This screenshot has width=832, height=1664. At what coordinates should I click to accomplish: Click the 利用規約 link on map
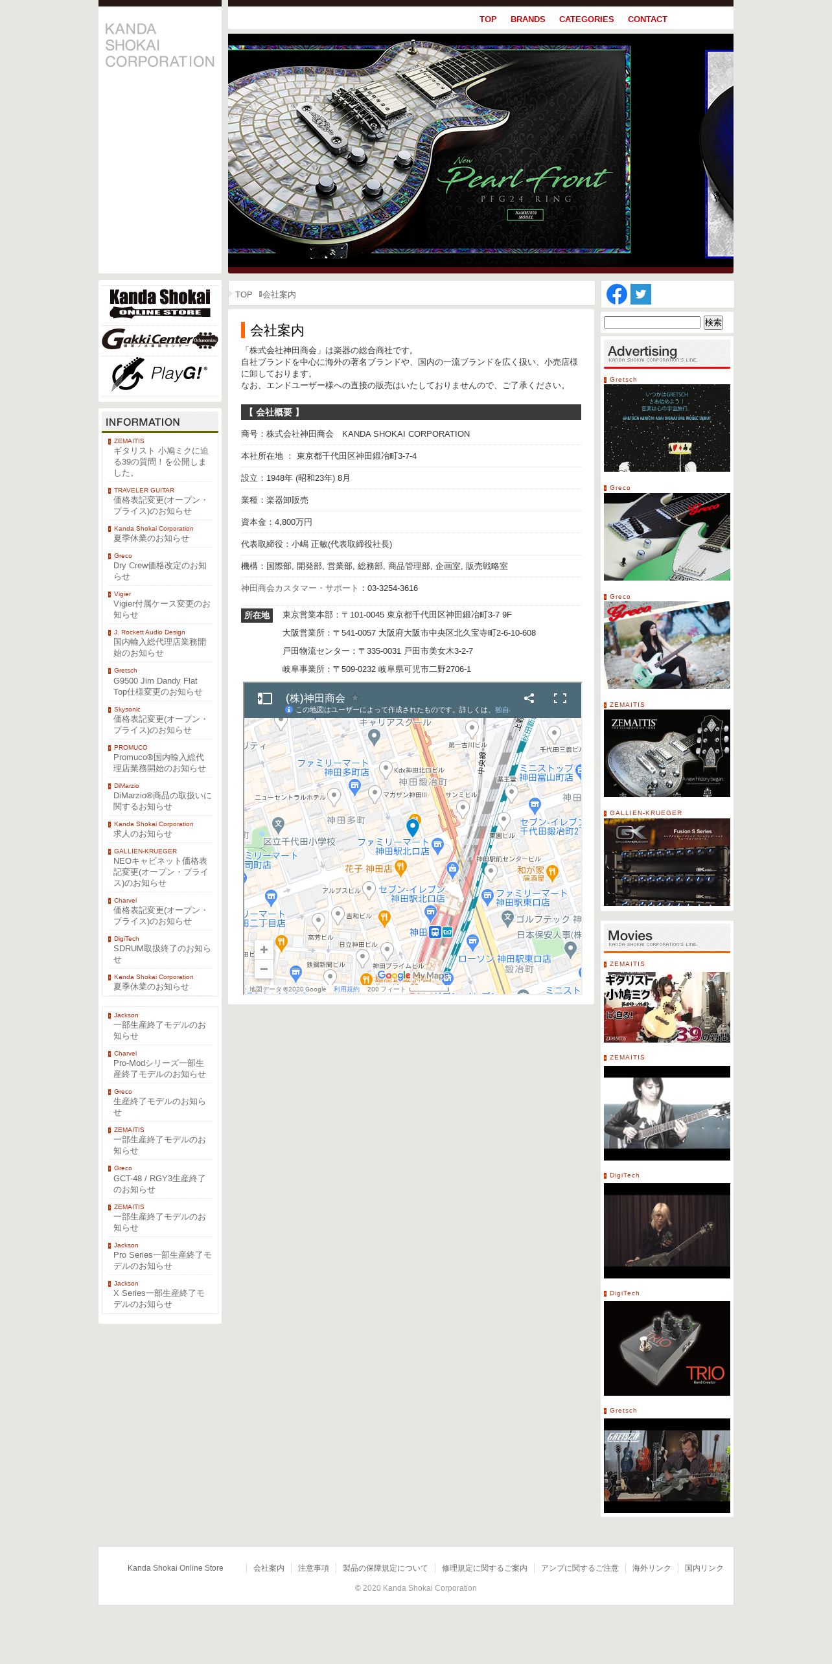point(347,989)
